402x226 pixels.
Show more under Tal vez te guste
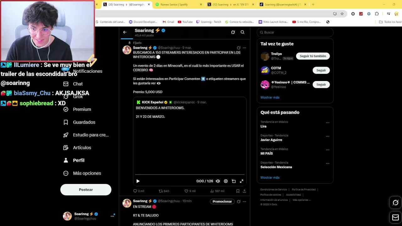pos(270,97)
